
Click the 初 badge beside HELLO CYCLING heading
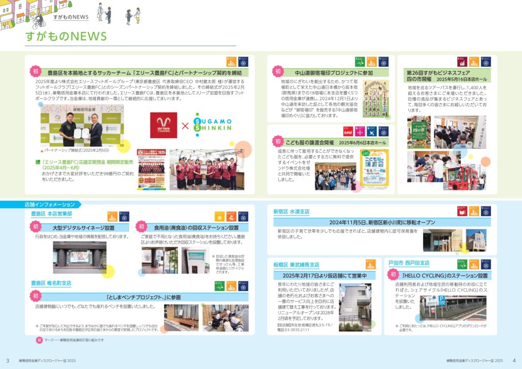coord(393,275)
